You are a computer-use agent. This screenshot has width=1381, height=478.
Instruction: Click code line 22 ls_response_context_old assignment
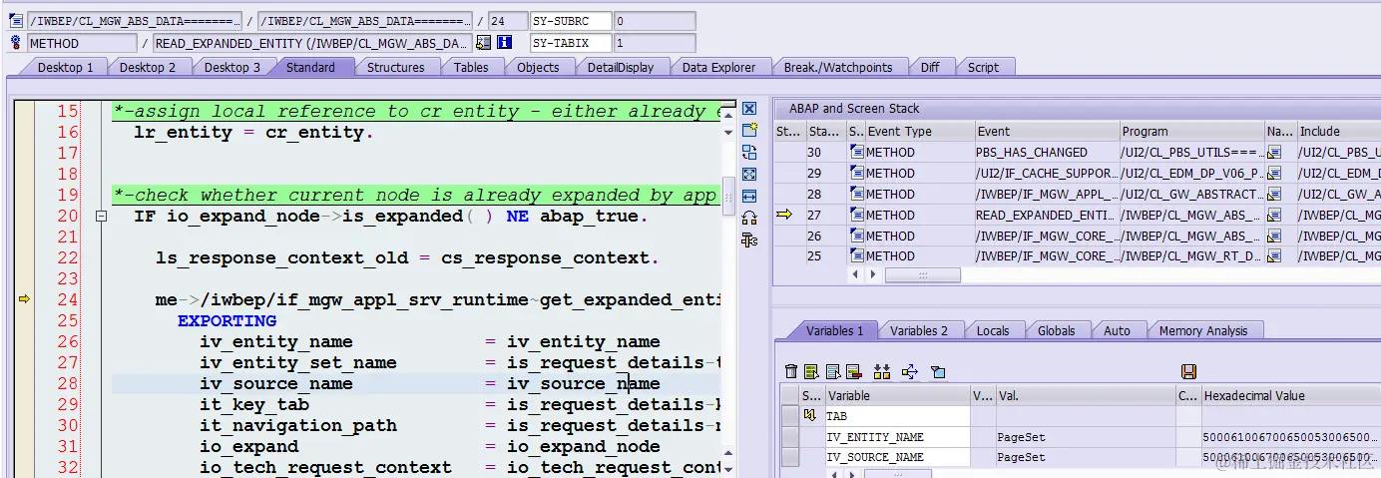click(407, 258)
